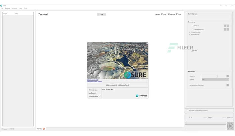Screen dimensions: 235x136
Task: Open the Recent projects dropdown
Action: tap(94, 96)
